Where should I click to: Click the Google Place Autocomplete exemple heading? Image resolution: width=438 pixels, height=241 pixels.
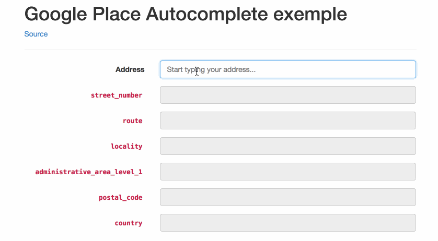pyautogui.click(x=186, y=14)
